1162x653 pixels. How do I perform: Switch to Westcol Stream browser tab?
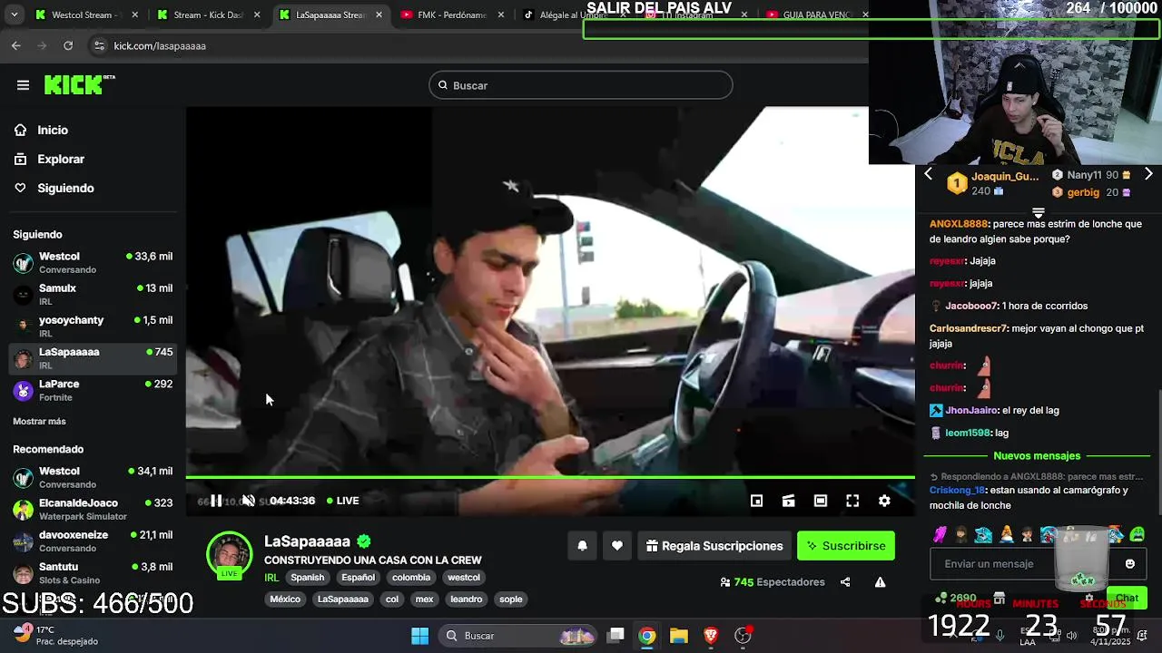[x=82, y=15]
